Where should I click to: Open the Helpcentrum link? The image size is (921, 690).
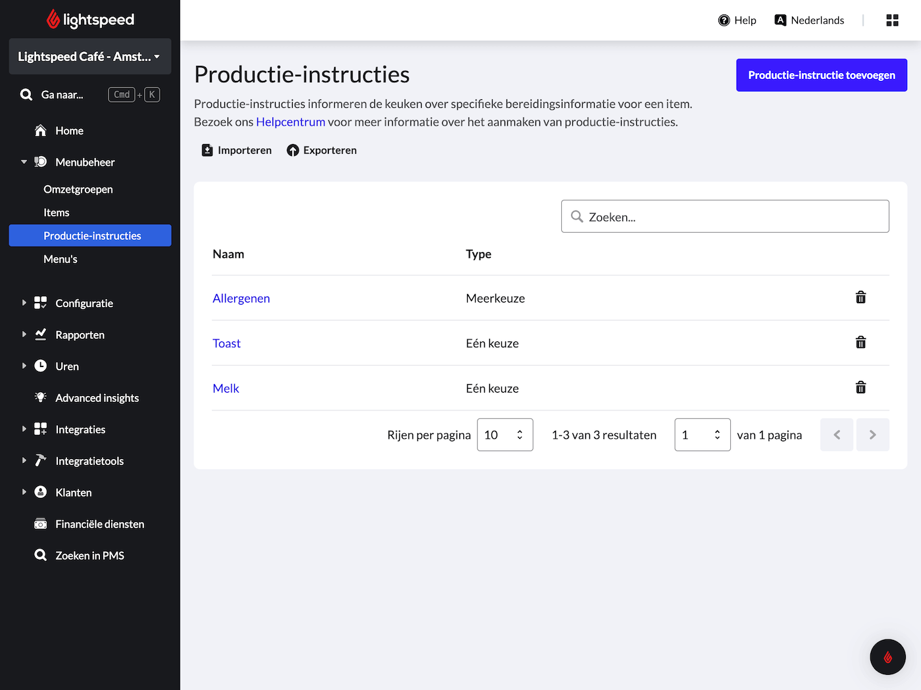(291, 122)
